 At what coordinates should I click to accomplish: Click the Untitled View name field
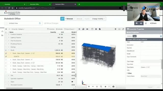point(23,23)
